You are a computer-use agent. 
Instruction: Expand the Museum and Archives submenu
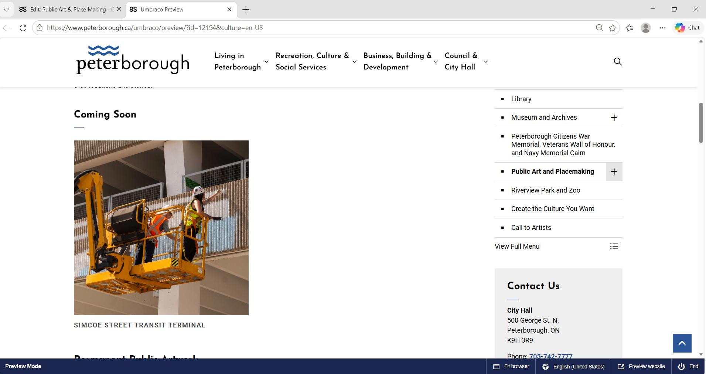click(x=614, y=118)
